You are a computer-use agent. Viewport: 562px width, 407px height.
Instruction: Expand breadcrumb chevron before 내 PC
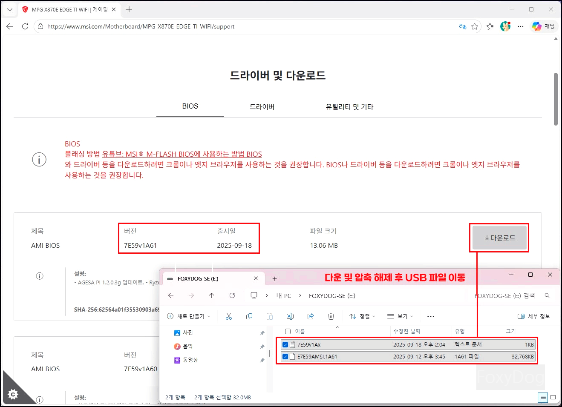[x=267, y=295]
